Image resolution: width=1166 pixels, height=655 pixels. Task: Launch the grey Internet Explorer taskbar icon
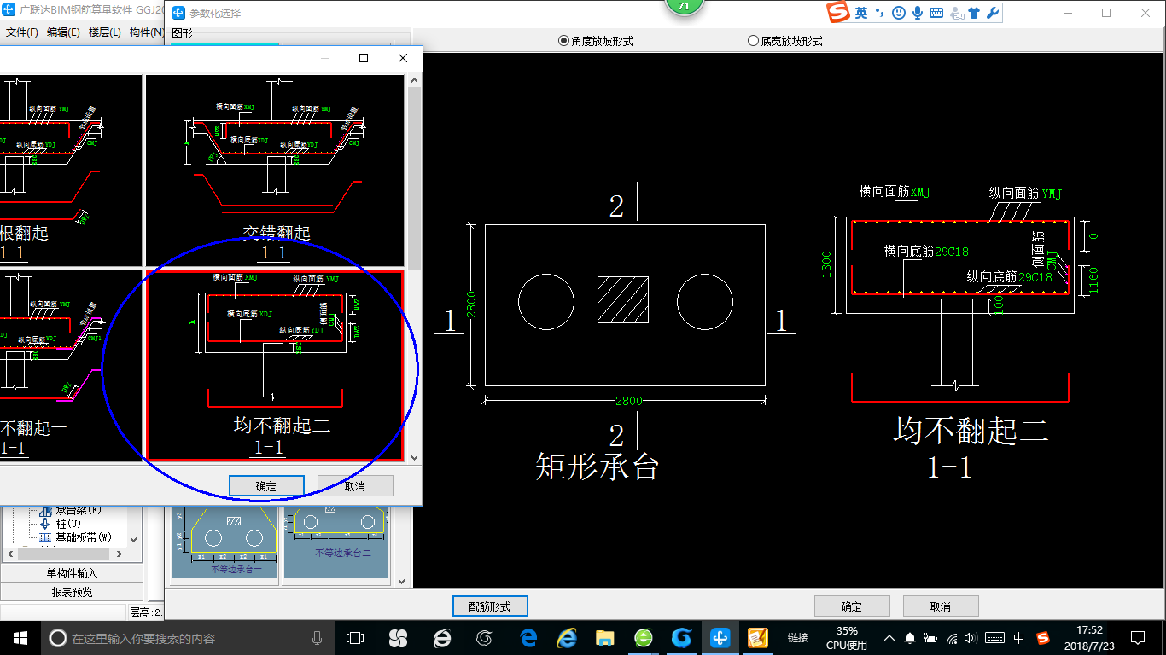pos(442,638)
